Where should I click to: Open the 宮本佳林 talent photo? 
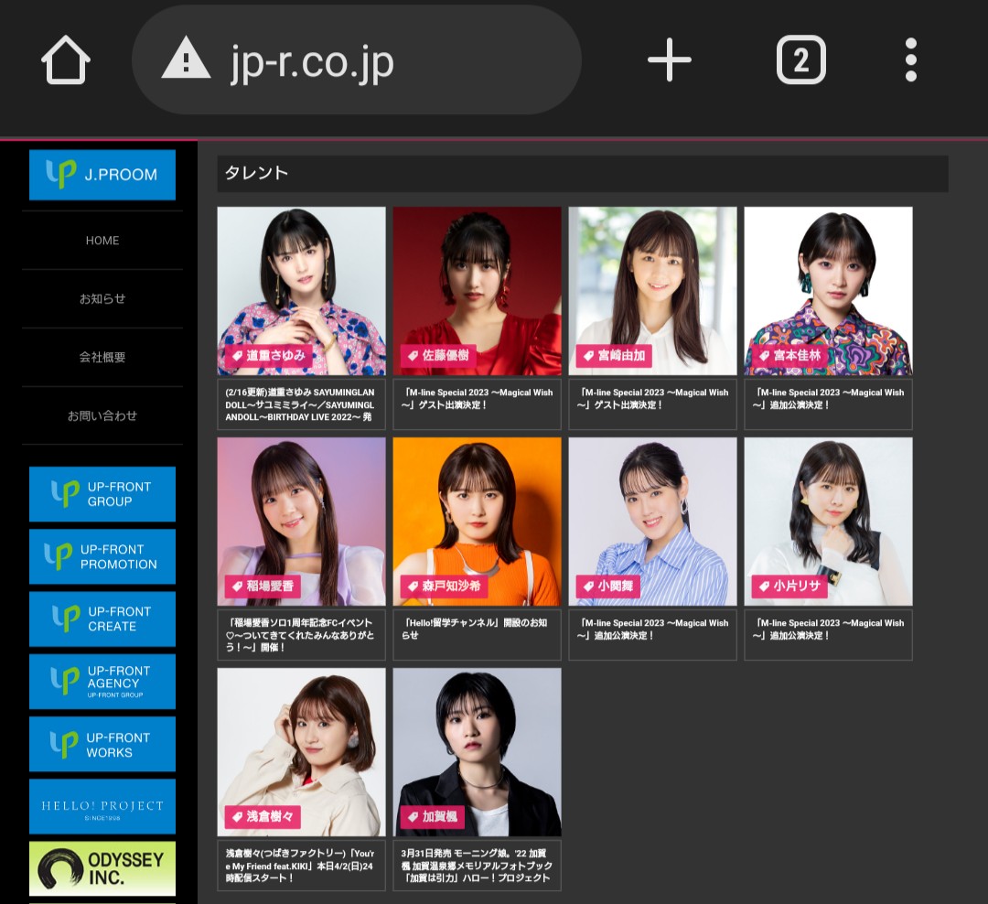coord(828,291)
